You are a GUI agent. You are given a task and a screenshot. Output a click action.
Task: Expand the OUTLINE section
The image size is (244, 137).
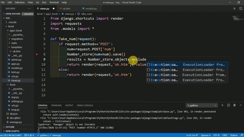click(x=10, y=127)
